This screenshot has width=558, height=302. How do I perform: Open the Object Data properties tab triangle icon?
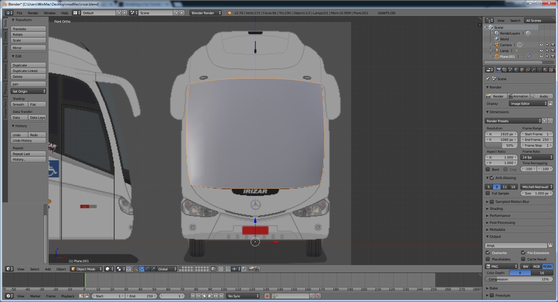tap(539, 70)
